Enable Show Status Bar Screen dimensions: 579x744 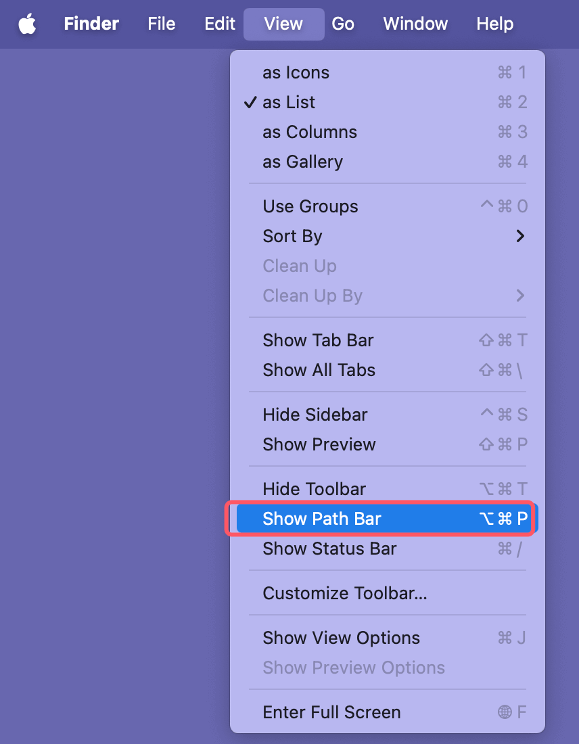[x=329, y=549]
